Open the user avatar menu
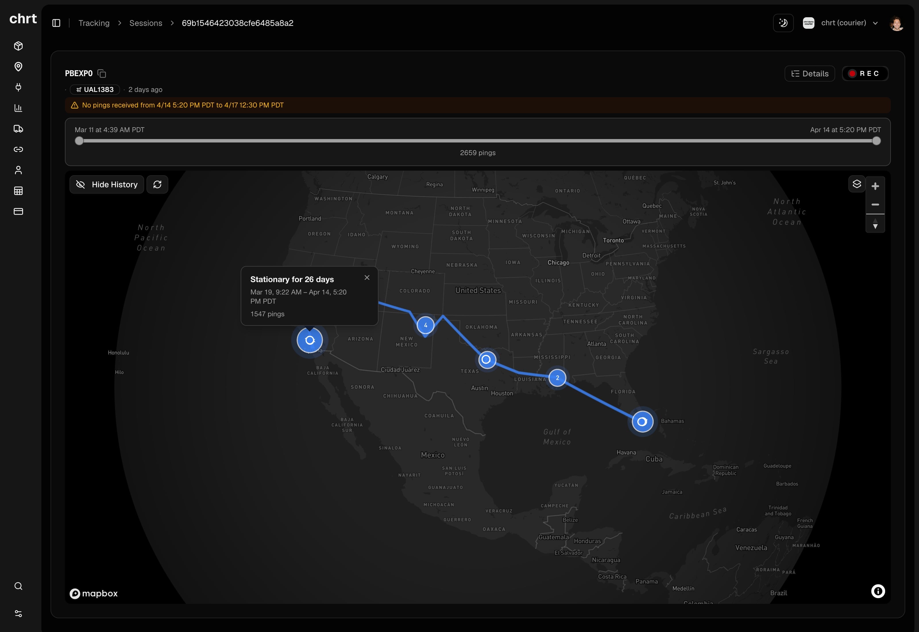The image size is (919, 632). pos(897,23)
